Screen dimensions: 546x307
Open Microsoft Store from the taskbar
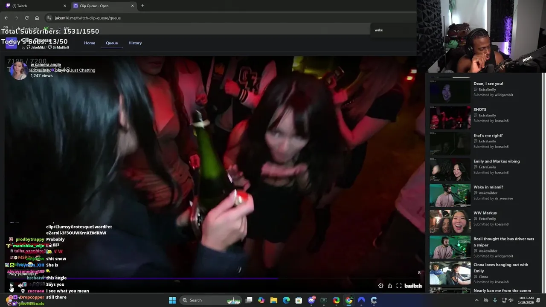(299, 300)
